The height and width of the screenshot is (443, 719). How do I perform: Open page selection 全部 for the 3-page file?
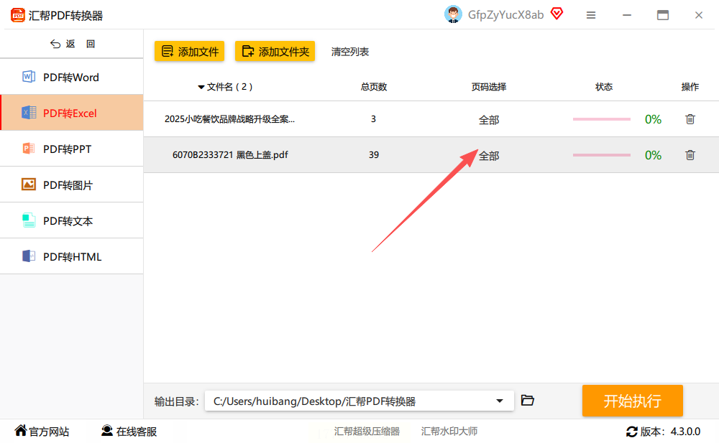tap(489, 120)
